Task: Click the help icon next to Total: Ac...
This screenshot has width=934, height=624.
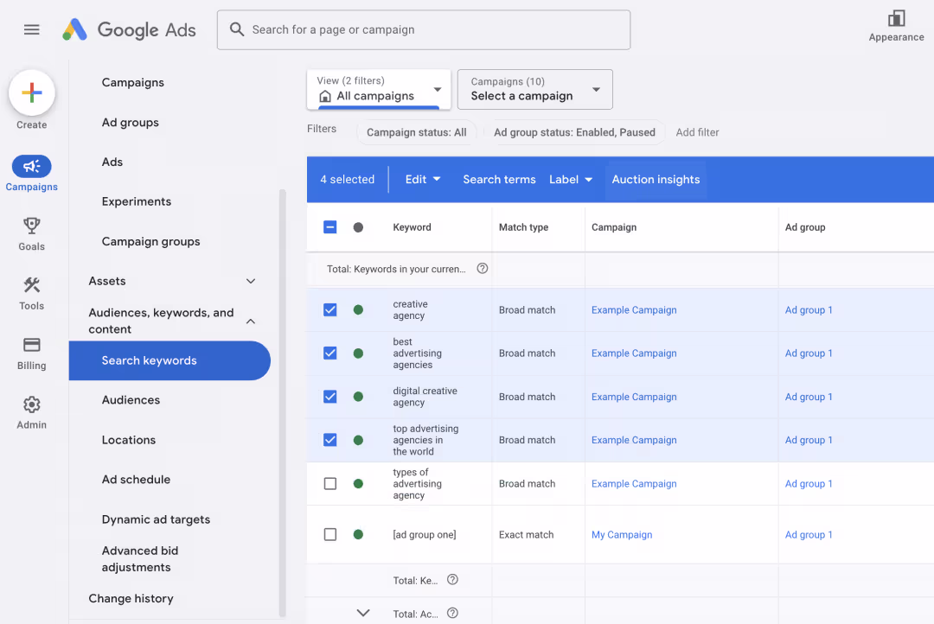Action: coord(452,613)
